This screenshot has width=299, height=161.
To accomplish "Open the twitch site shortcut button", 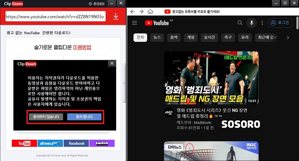I will pyautogui.click(x=102, y=143).
